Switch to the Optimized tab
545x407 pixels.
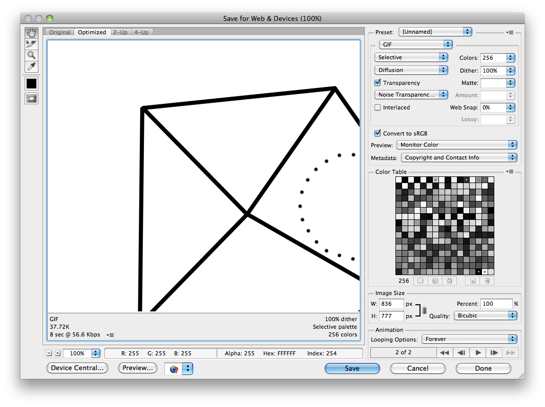click(x=92, y=32)
